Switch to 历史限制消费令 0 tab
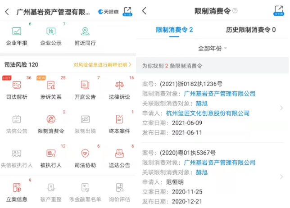The height and width of the screenshot is (208, 290). tap(251, 30)
